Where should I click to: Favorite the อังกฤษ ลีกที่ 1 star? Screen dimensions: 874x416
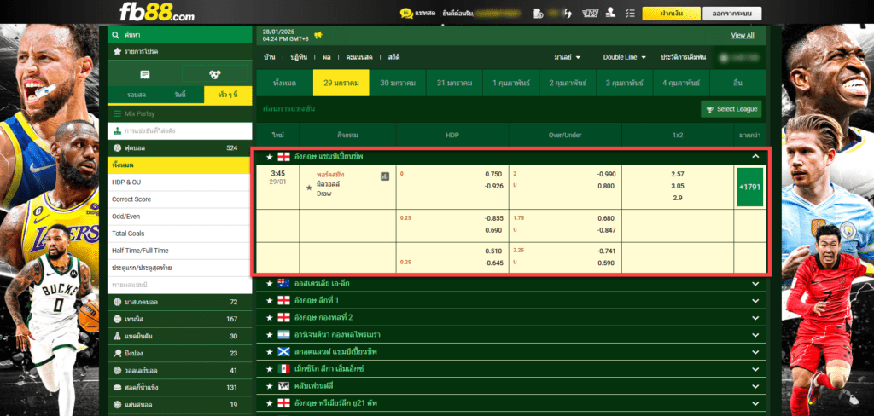tap(269, 300)
